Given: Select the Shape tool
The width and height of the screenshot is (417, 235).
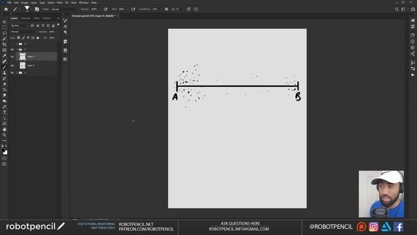Looking at the screenshot, I should [x=5, y=123].
